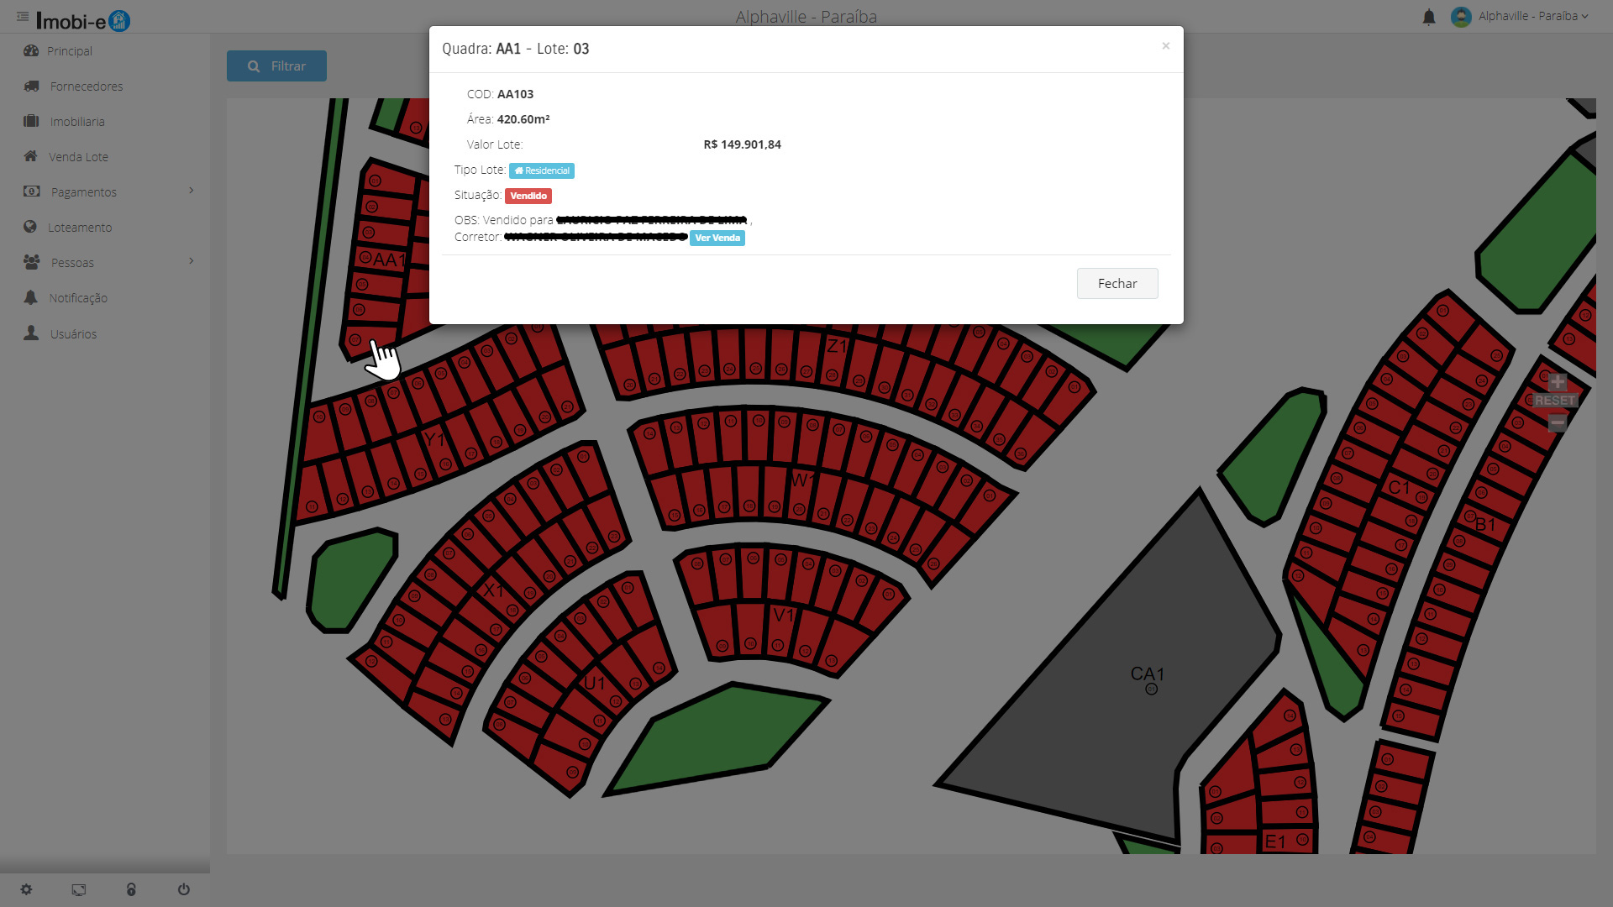Image resolution: width=1613 pixels, height=907 pixels.
Task: Go to Loteamento in sidebar
Action: pyautogui.click(x=80, y=228)
